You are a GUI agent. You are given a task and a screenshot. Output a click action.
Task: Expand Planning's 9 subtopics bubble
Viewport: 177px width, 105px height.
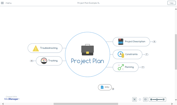tap(143, 67)
